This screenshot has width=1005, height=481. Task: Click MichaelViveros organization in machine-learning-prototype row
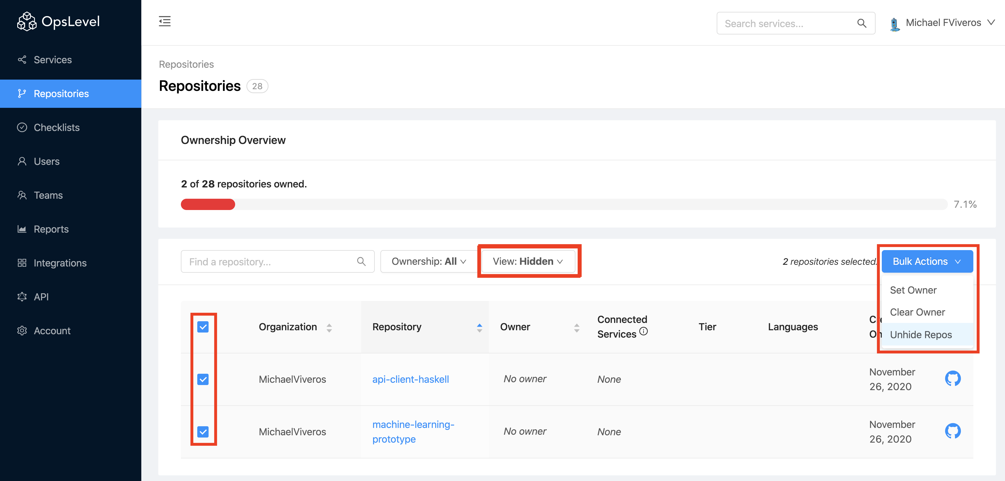point(292,432)
